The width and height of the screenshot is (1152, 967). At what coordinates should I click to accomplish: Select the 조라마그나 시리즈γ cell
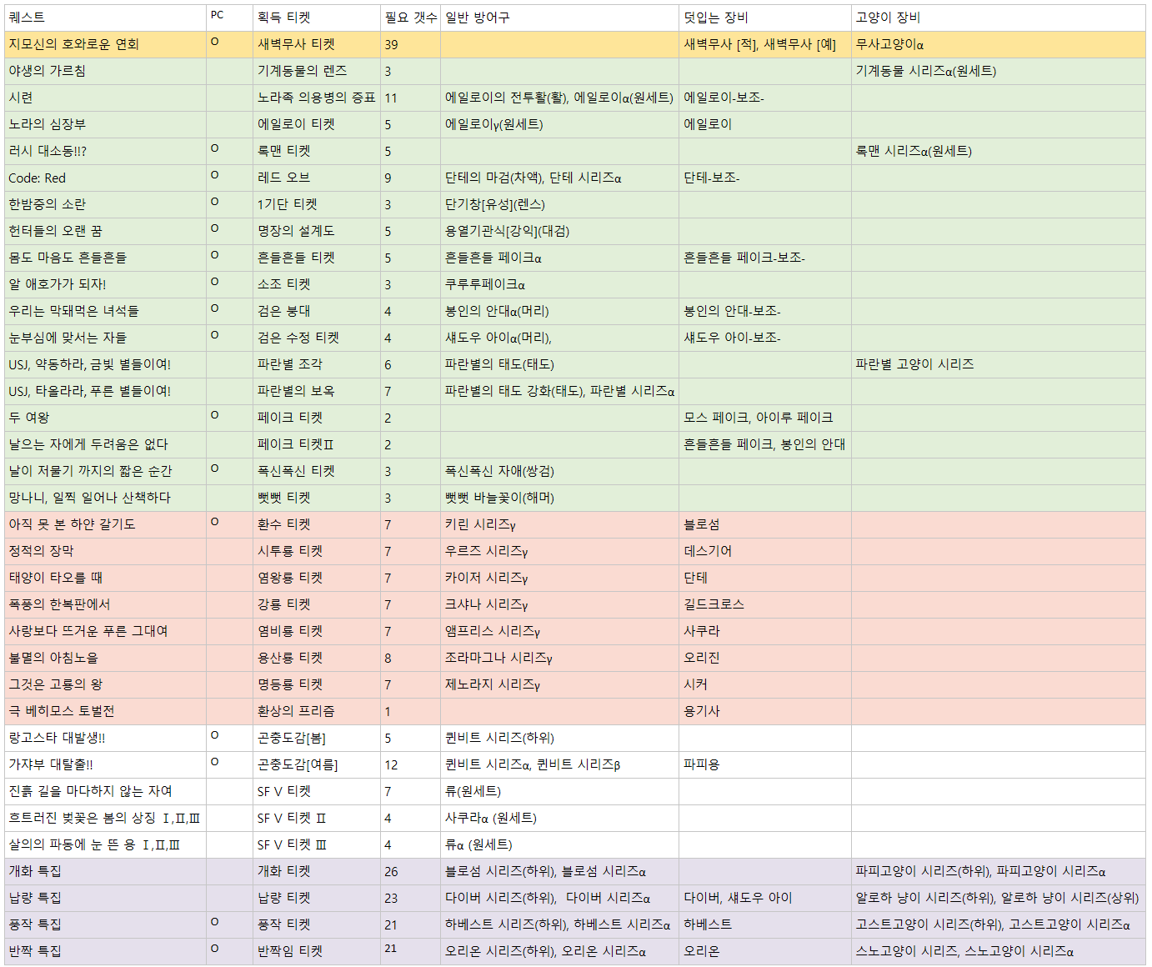[x=498, y=658]
